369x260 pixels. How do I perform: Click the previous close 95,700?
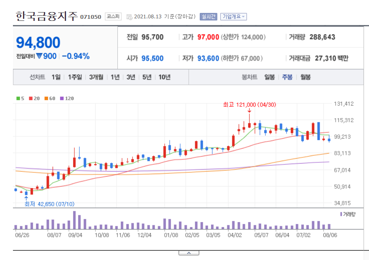(153, 37)
